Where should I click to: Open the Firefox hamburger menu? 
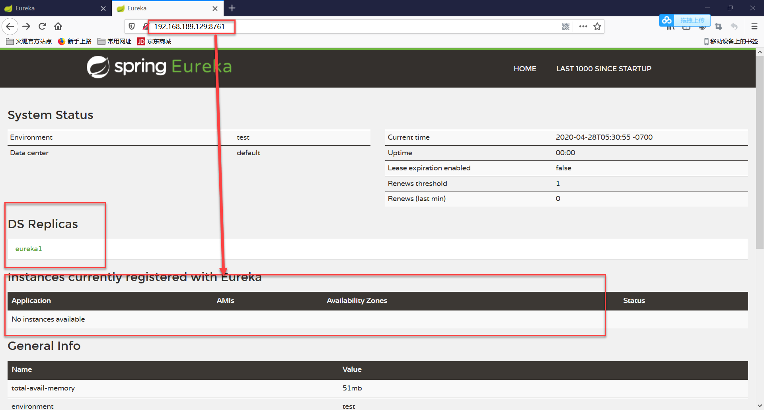click(x=754, y=27)
